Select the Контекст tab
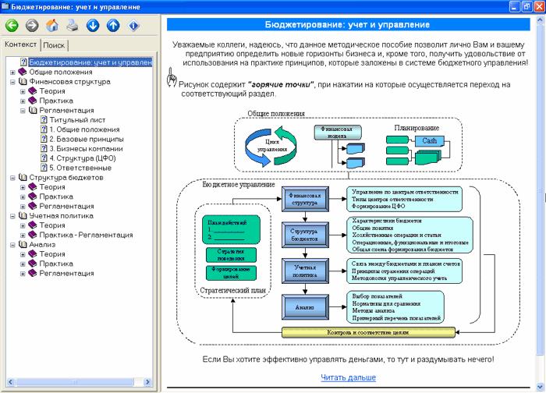 [21, 44]
